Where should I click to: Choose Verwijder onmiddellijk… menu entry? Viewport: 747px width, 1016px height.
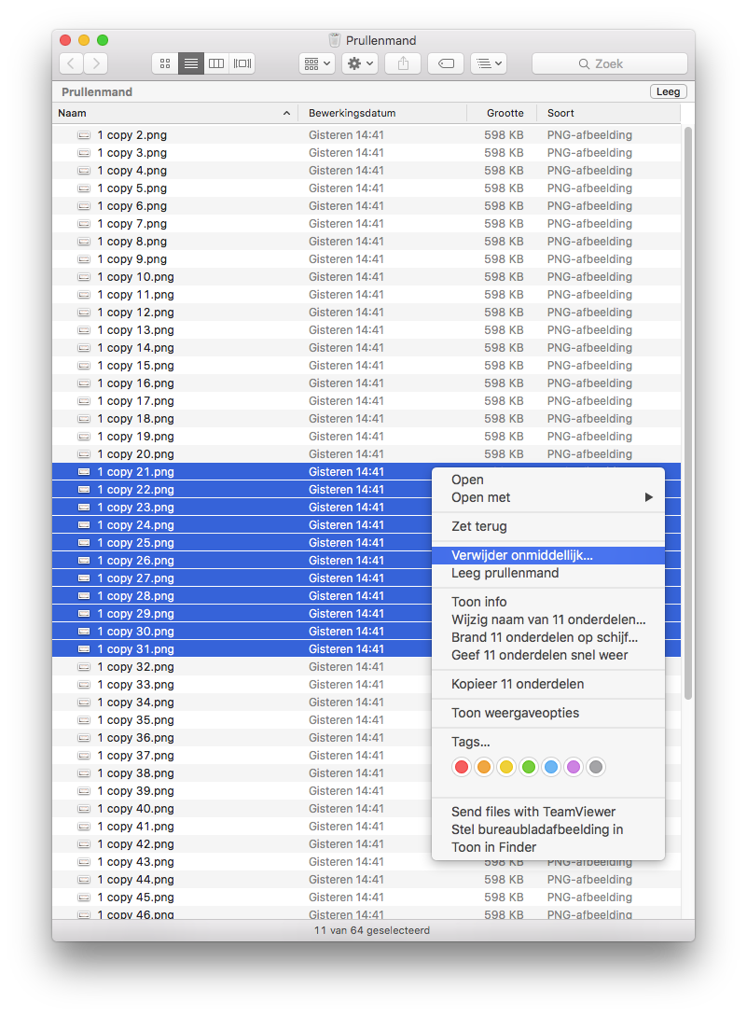(x=548, y=555)
